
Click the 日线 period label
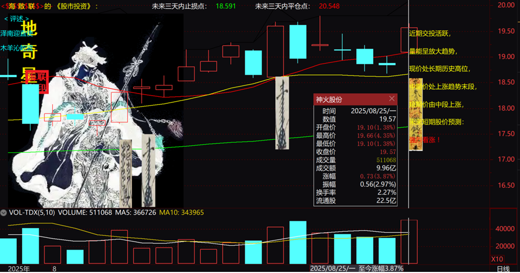503,269
